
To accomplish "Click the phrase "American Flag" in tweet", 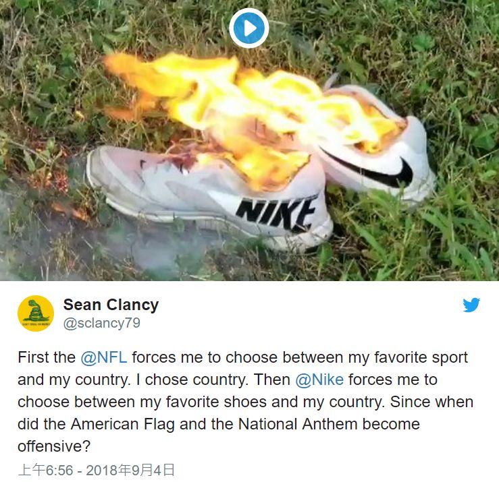I will (122, 424).
